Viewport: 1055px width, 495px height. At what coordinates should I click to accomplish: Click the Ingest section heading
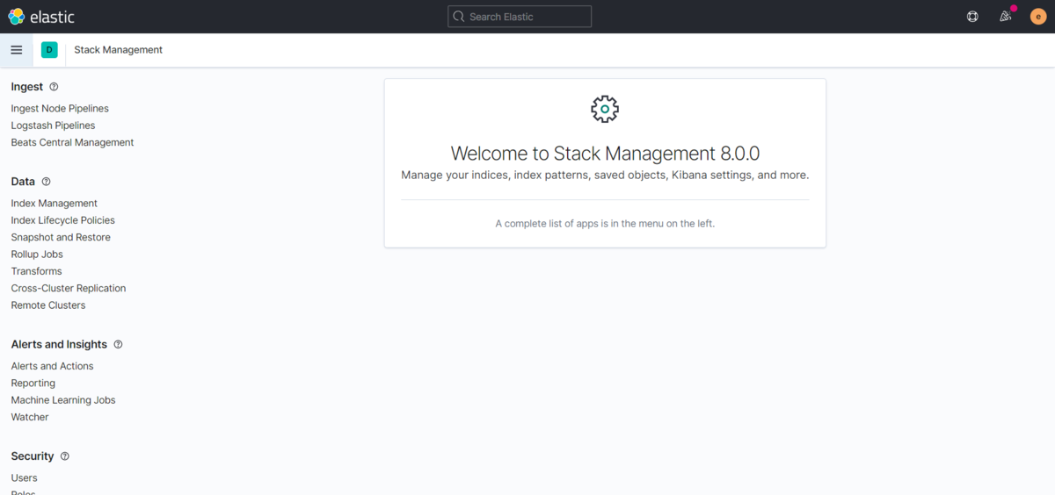(x=27, y=87)
